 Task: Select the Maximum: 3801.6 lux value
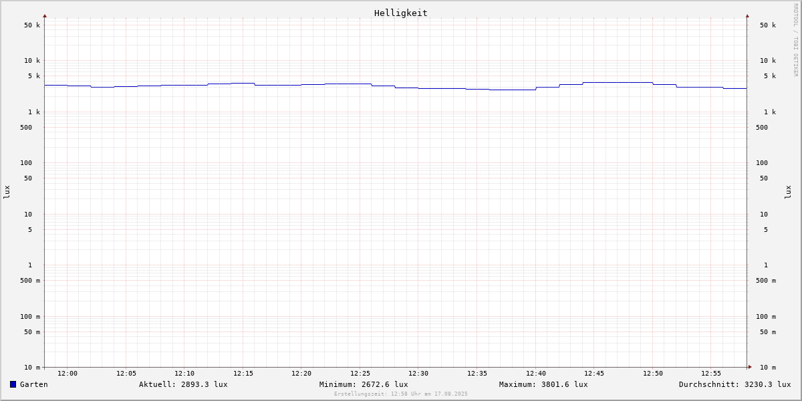point(543,384)
